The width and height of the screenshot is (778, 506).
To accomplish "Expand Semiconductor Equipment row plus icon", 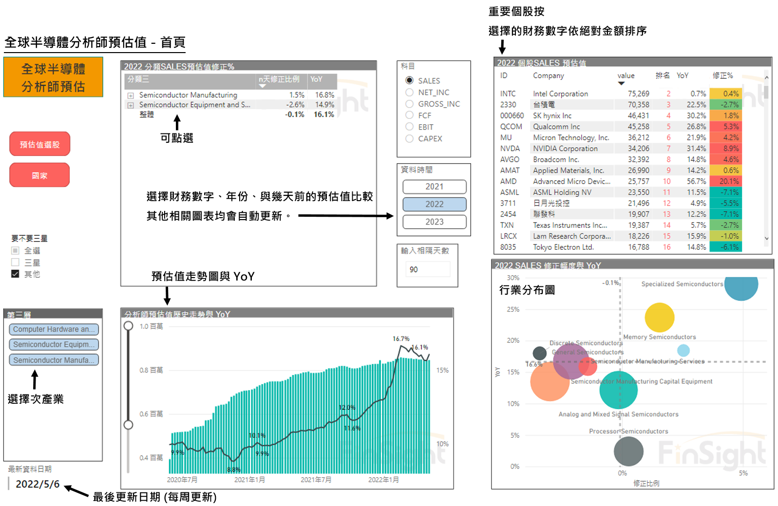I will [131, 105].
